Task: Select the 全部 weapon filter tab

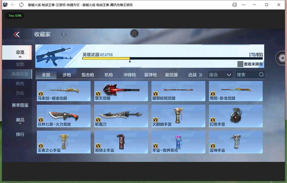Action: point(46,75)
